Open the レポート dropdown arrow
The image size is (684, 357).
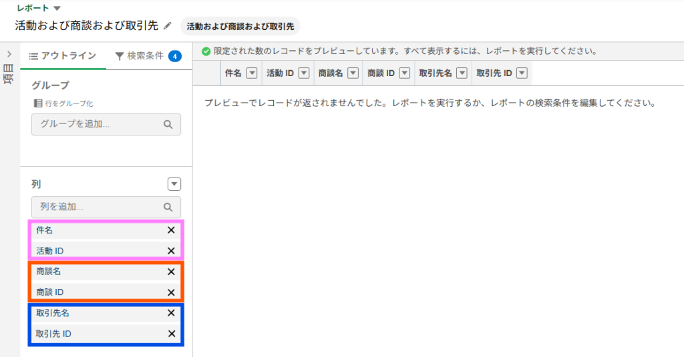pyautogui.click(x=57, y=8)
